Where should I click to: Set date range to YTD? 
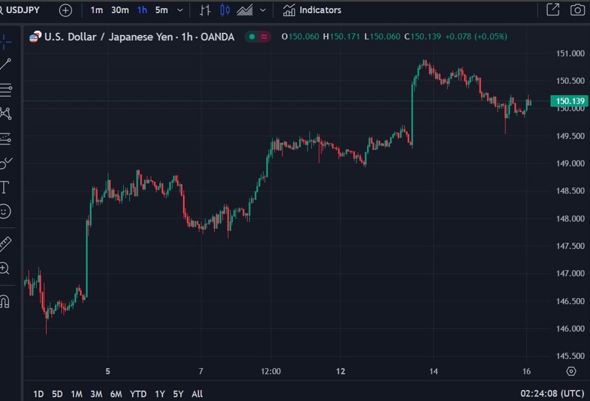(x=138, y=394)
